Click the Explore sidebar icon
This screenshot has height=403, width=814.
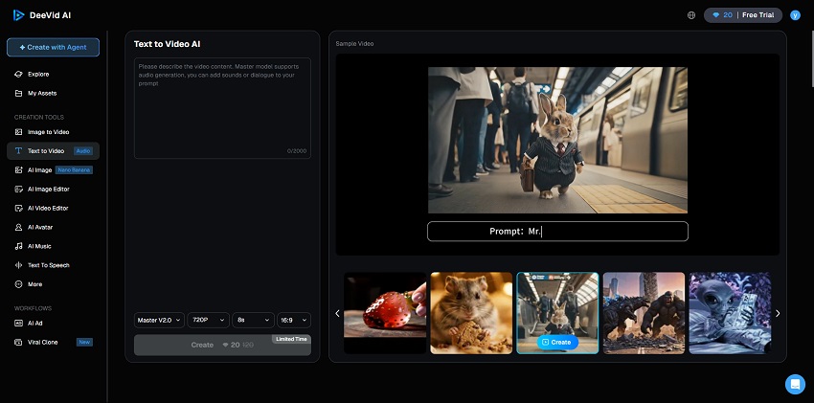(19, 74)
